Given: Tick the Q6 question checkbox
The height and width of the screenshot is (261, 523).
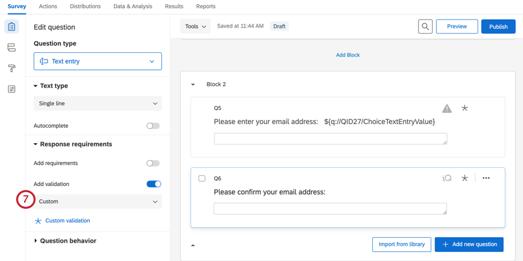Looking at the screenshot, I should (x=202, y=179).
